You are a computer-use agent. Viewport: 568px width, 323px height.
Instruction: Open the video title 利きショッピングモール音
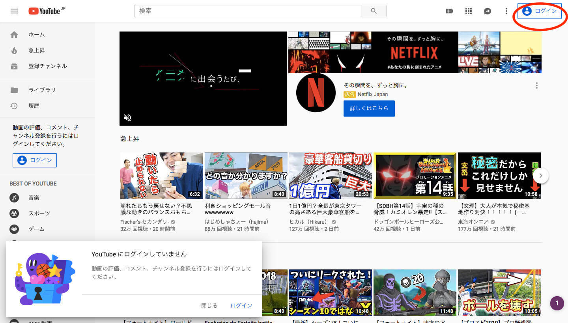(238, 209)
